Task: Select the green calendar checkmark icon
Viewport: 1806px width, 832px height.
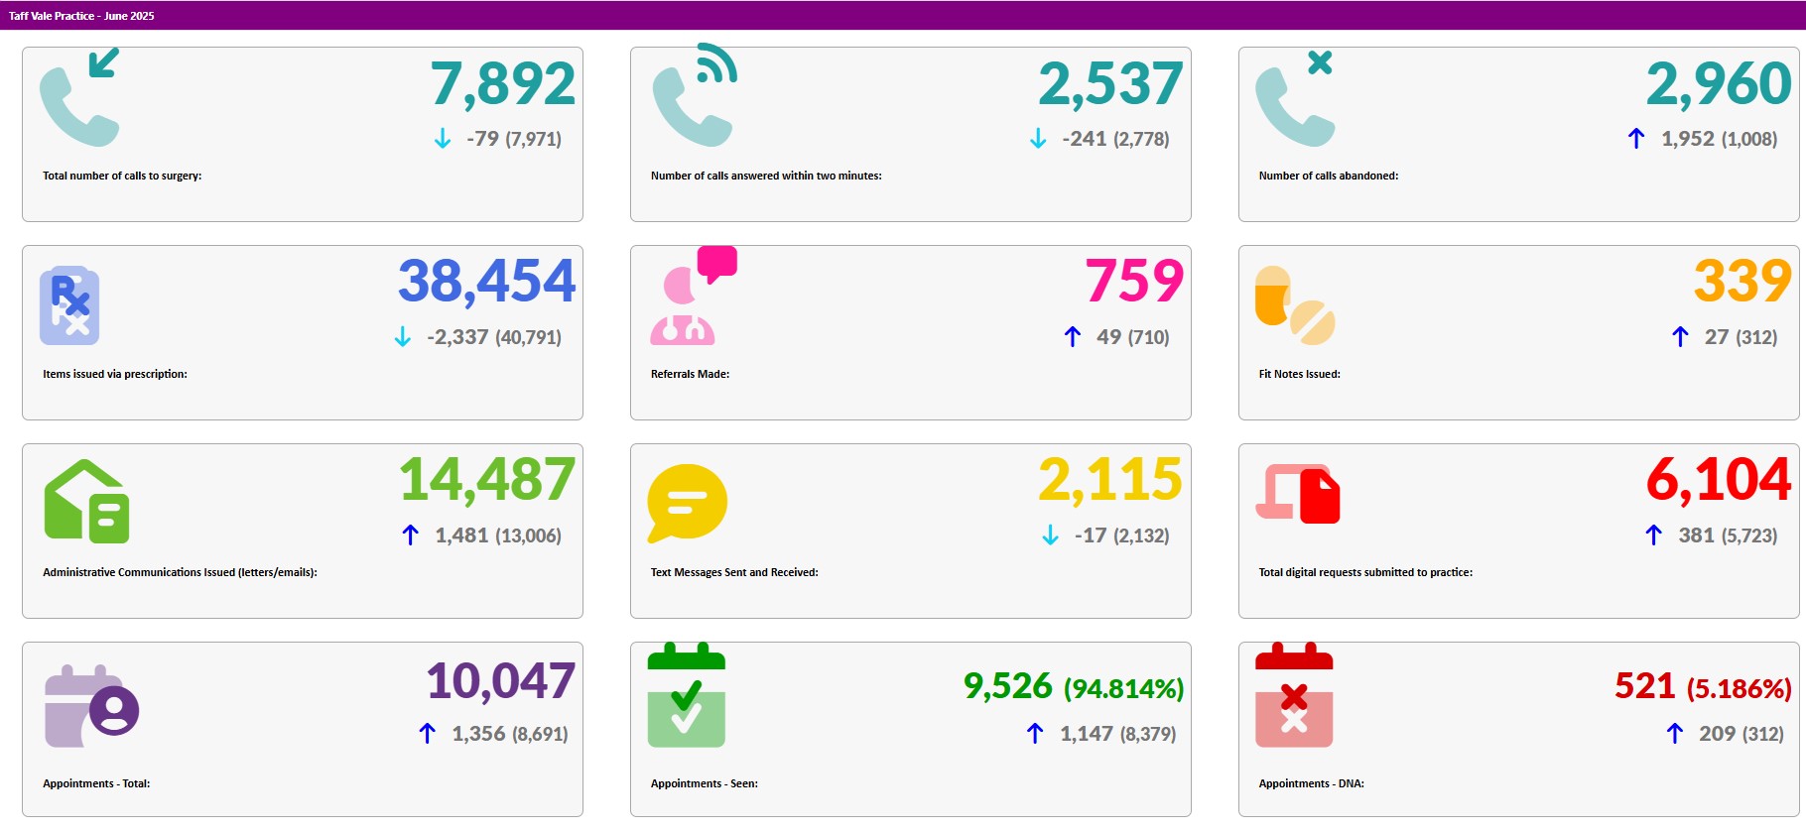Action: pos(687,696)
